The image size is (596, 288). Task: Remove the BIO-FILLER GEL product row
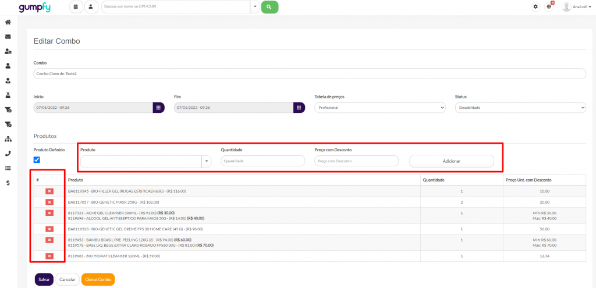click(49, 191)
